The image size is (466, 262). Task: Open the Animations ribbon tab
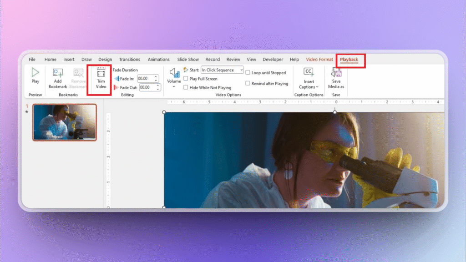click(x=158, y=59)
